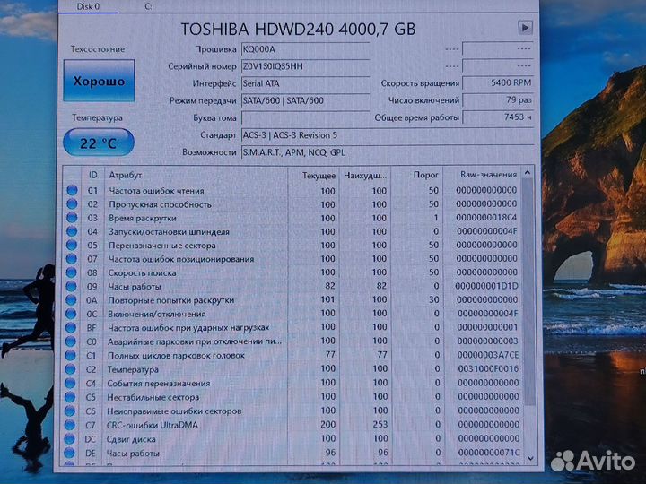Click the 7453 ч total working time value
The height and width of the screenshot is (484, 646).
(x=498, y=117)
